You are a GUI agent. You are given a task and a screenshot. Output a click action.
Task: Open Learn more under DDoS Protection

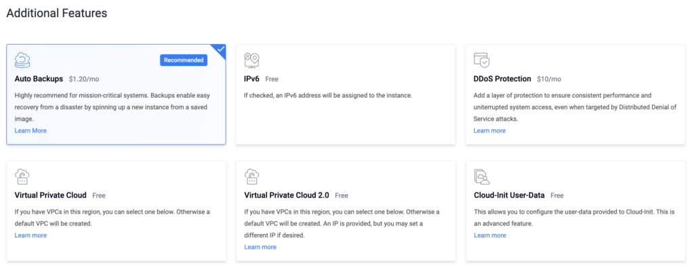point(489,131)
